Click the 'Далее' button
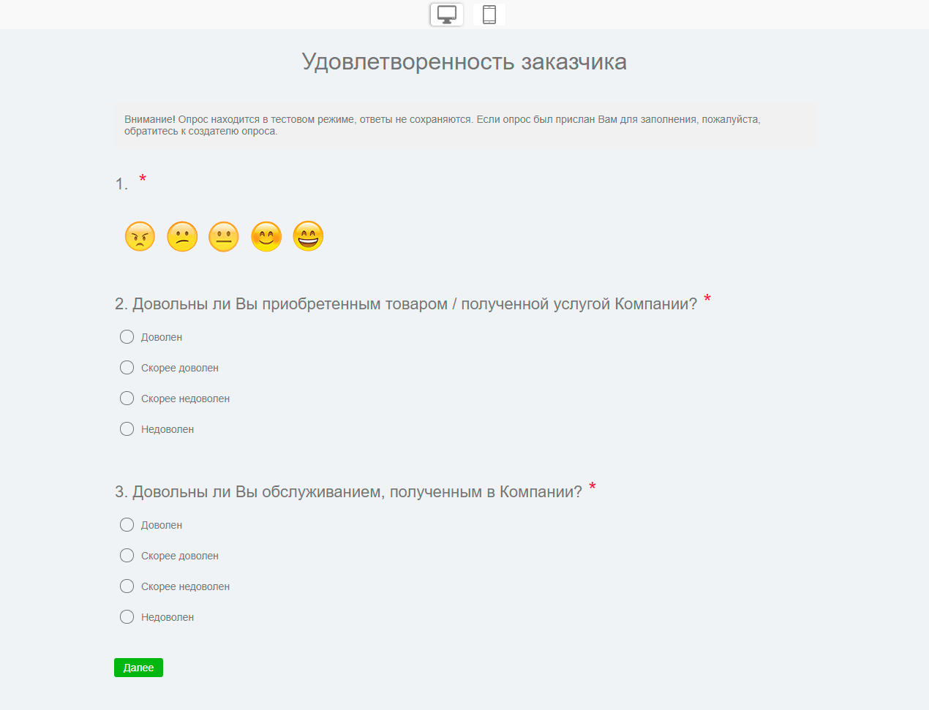Image resolution: width=929 pixels, height=710 pixels. click(138, 667)
